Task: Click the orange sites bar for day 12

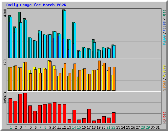Action: pyautogui.click(x=65, y=77)
